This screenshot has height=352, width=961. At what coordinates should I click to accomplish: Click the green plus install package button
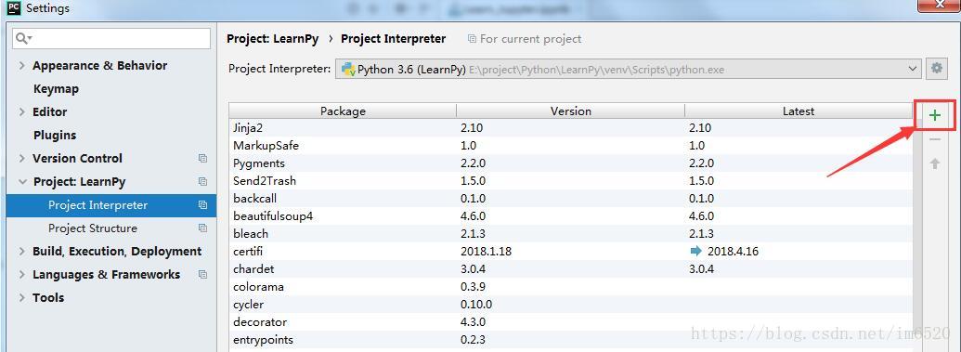point(935,115)
